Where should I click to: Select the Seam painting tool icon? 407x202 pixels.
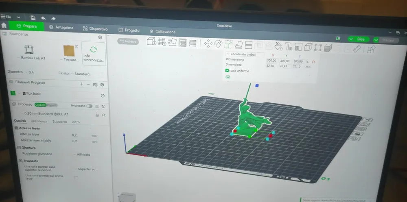pos(298,47)
